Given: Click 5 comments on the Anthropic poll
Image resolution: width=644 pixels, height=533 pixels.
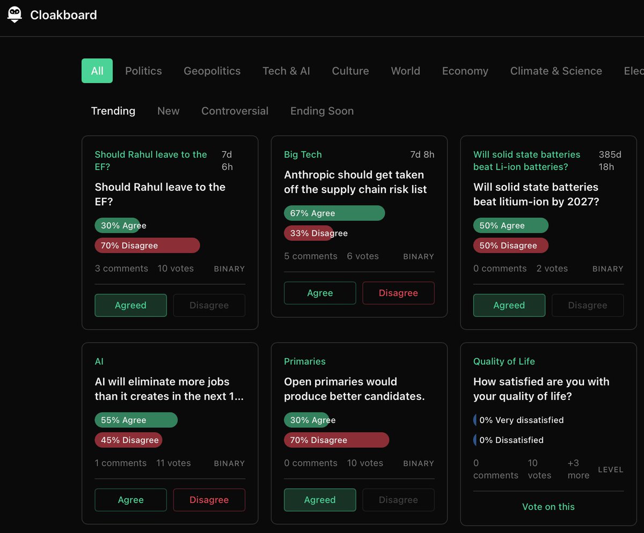Looking at the screenshot, I should click(x=311, y=256).
